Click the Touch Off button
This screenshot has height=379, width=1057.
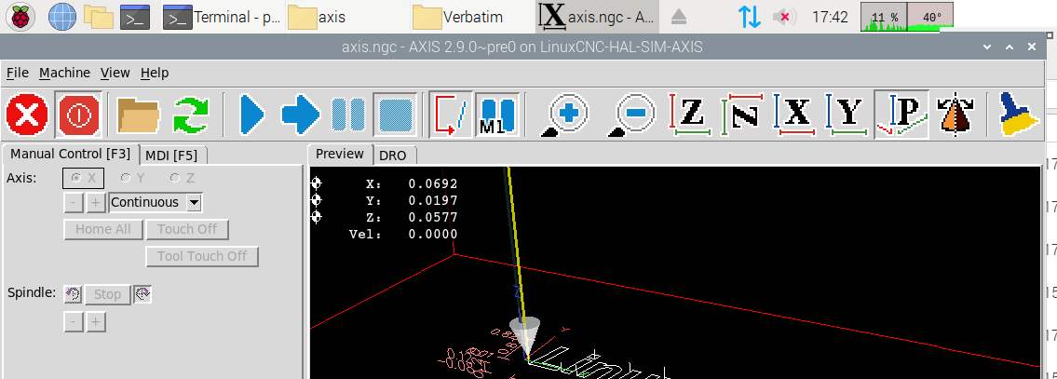[187, 229]
